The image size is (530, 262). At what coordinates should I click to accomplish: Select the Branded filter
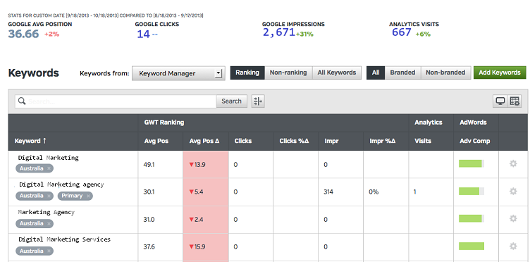402,73
